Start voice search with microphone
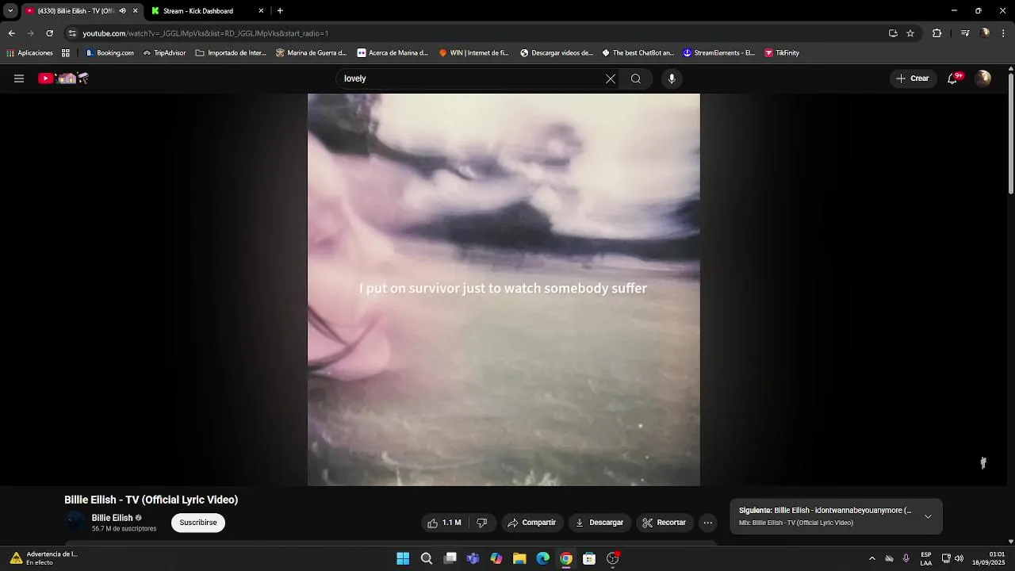The height and width of the screenshot is (571, 1015). (672, 79)
